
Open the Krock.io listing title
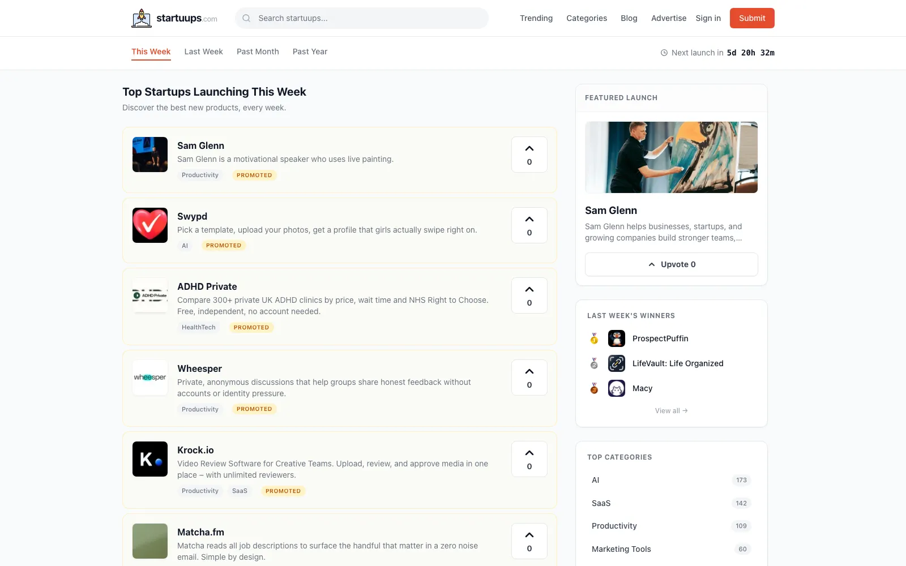point(195,450)
